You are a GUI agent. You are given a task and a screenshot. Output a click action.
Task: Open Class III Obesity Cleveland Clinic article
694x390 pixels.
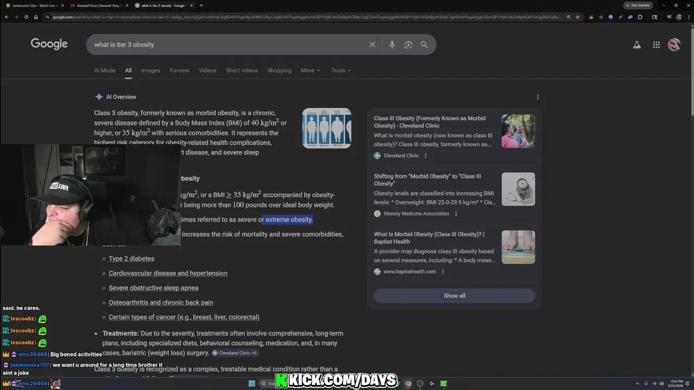click(x=429, y=122)
